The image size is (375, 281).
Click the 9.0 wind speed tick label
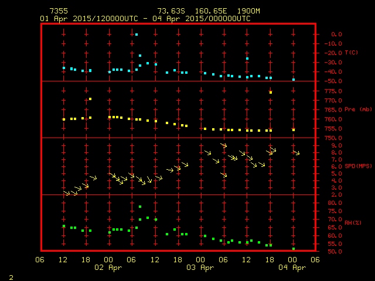coord(336,146)
